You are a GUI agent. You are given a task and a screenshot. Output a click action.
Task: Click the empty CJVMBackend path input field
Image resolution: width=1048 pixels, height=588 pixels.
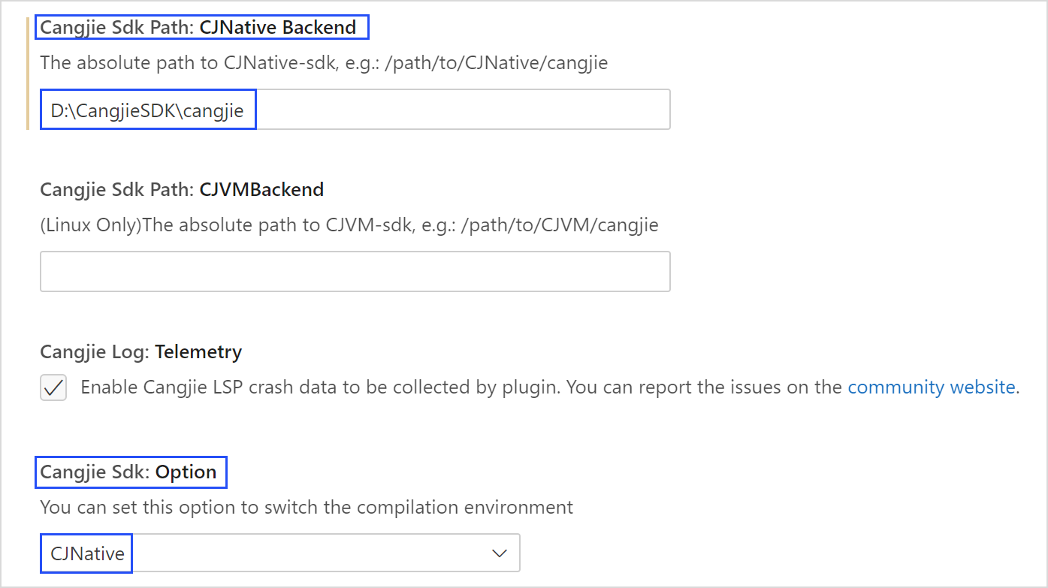[x=355, y=271]
